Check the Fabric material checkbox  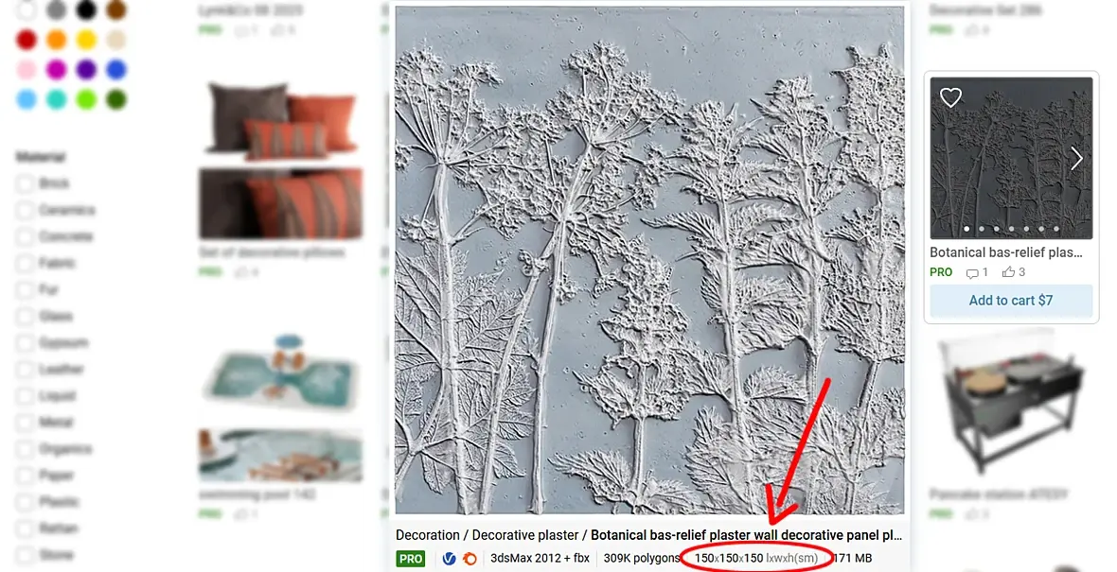[x=25, y=263]
